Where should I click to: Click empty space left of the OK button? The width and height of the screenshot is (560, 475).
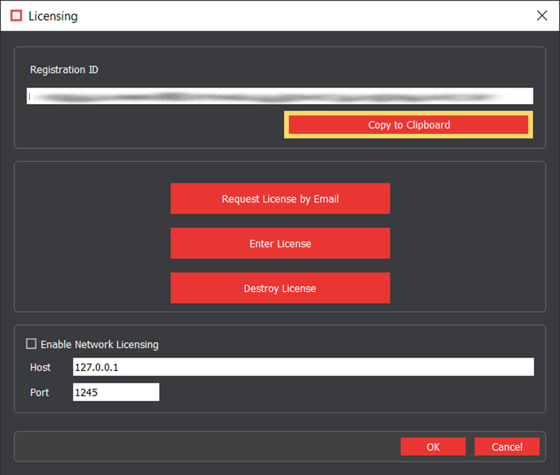(208, 446)
